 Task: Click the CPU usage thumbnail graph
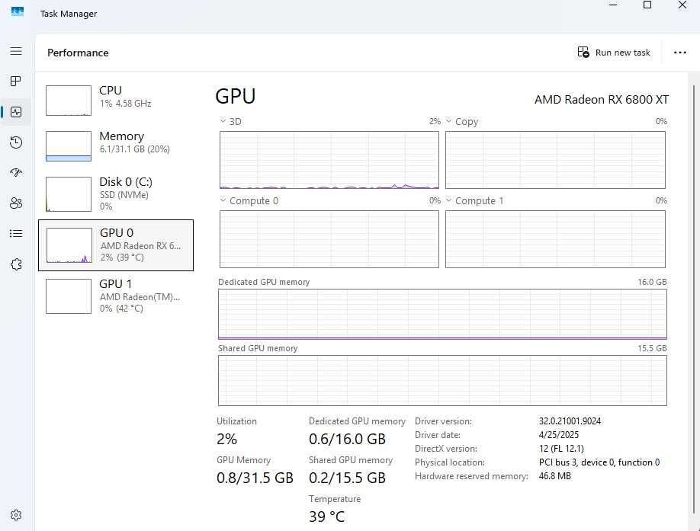(x=69, y=101)
